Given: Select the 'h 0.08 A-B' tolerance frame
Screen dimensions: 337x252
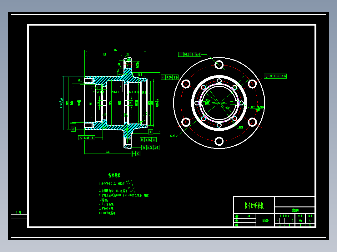Looking at the screenshot, I should click(150, 148).
